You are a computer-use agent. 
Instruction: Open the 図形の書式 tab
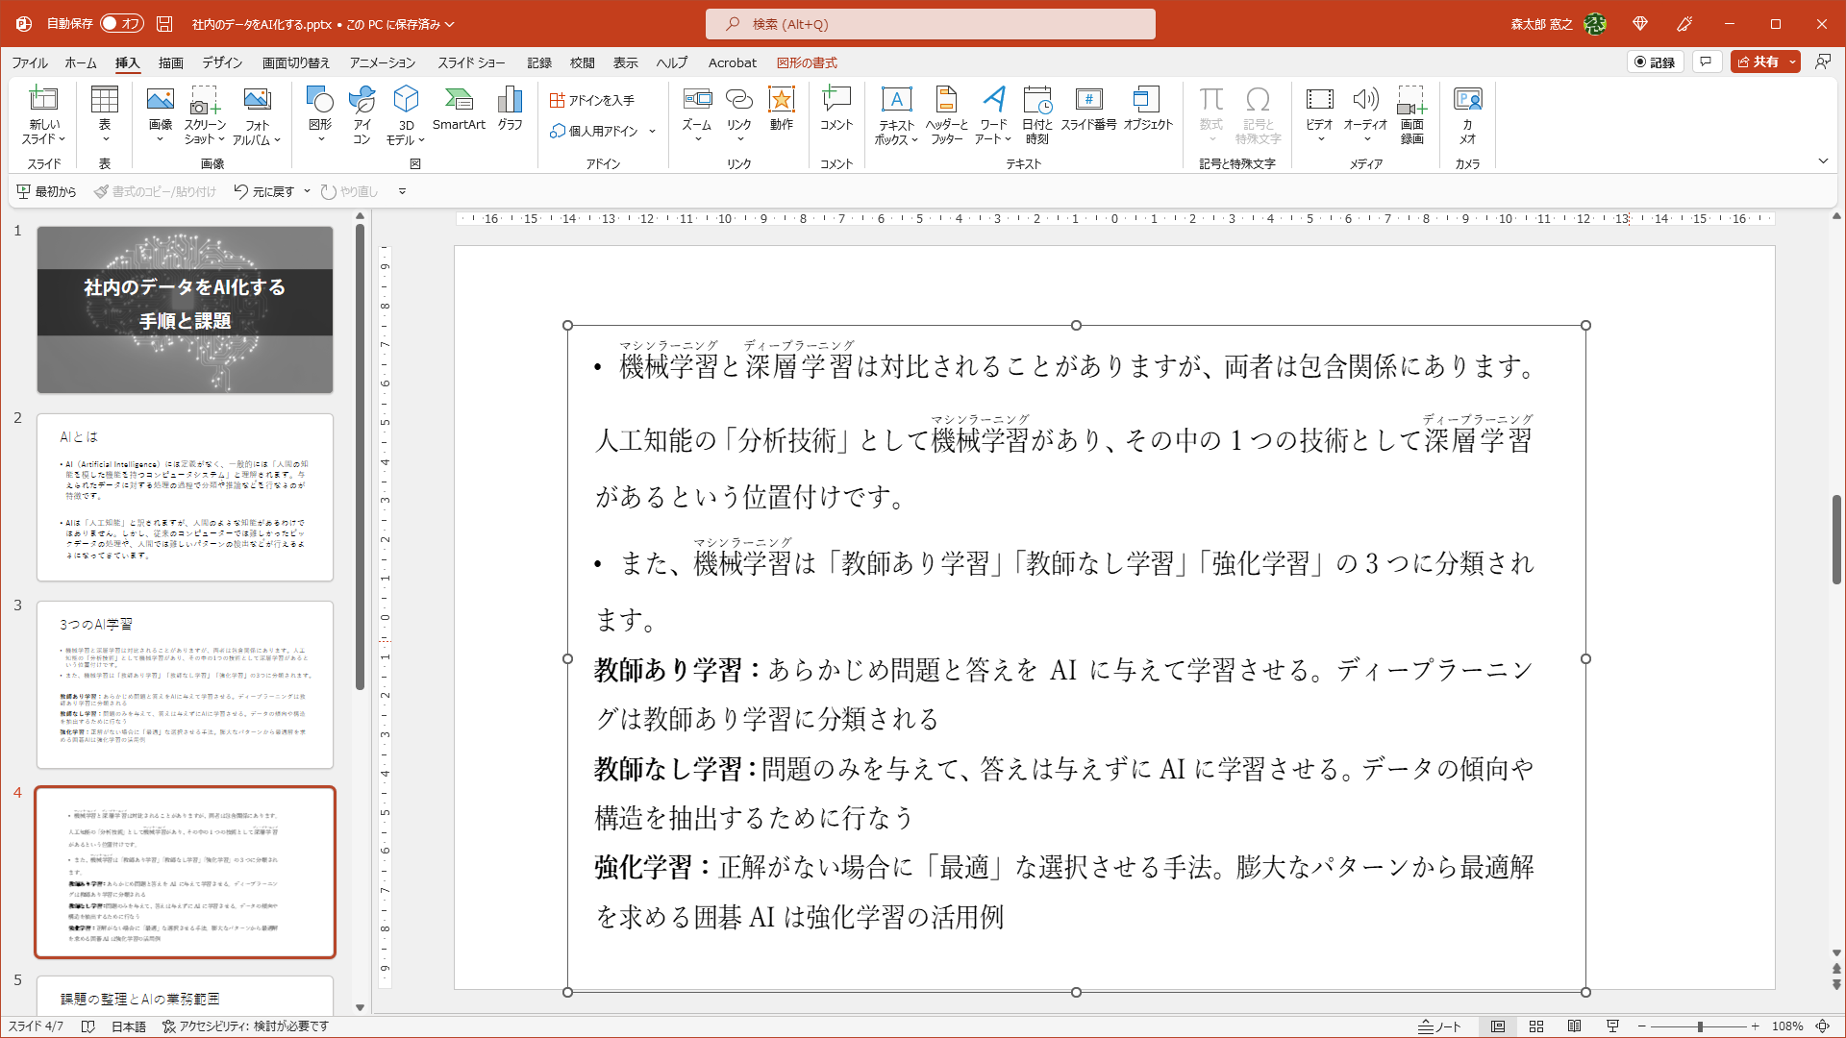[x=806, y=62]
